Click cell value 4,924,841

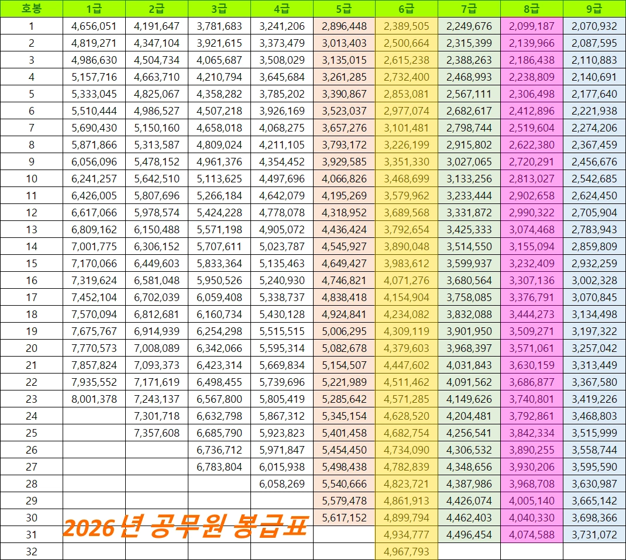[x=344, y=314]
